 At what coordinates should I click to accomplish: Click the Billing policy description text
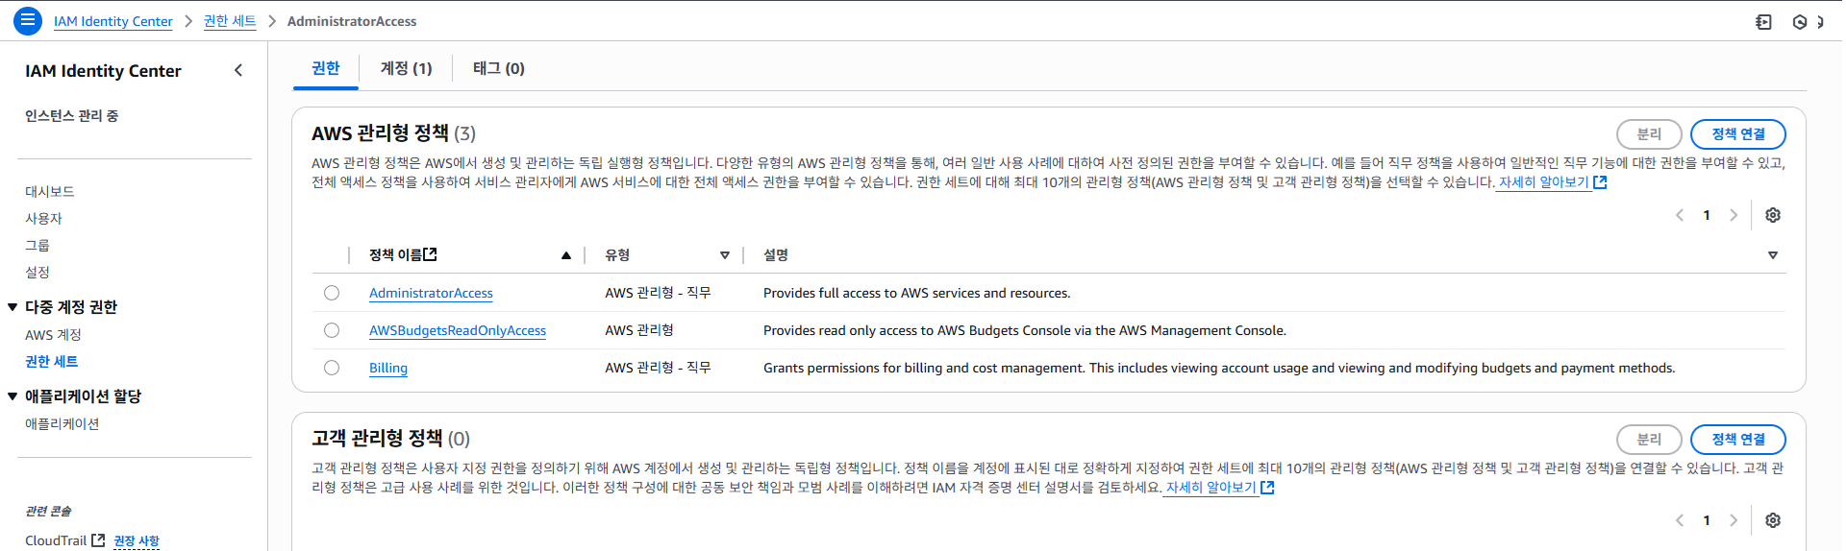tap(1219, 368)
